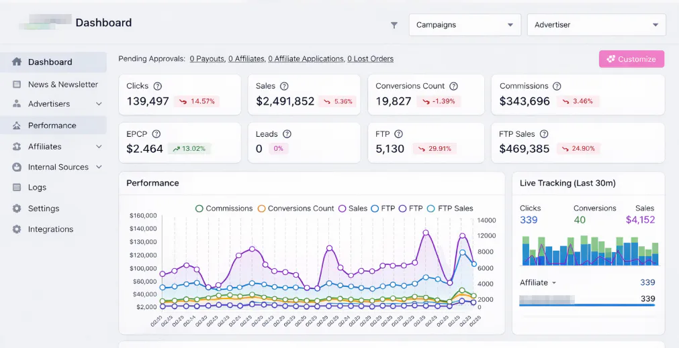This screenshot has height=348, width=679.
Task: Click the FTP Sales 24.90% badge
Action: click(x=578, y=149)
